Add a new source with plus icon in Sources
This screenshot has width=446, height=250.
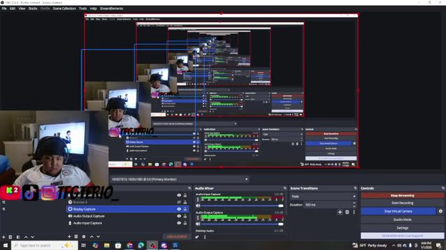(70, 236)
